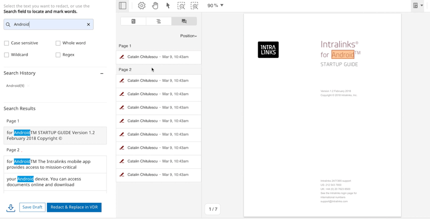Open the settings gear in toolbar
Viewport: 430px width, 219px height.
point(141,5)
